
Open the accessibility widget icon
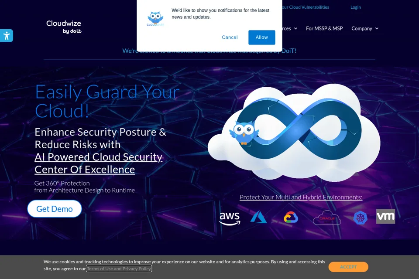[x=7, y=35]
